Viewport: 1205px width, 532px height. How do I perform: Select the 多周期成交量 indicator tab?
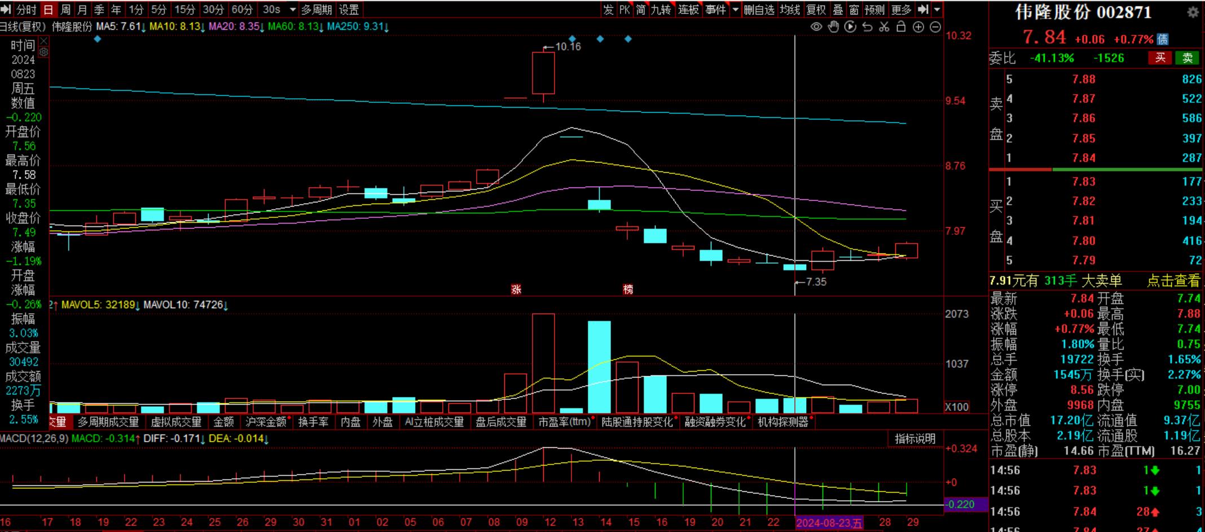108,422
